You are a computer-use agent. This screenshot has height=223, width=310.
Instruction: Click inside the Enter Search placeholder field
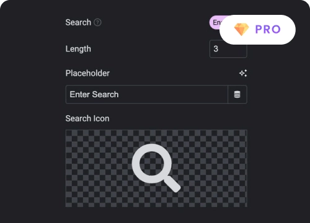point(147,94)
